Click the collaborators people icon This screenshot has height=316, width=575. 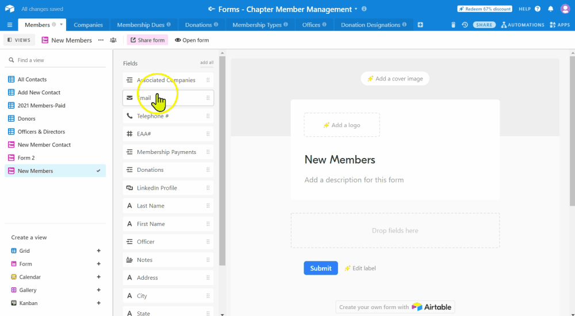113,40
